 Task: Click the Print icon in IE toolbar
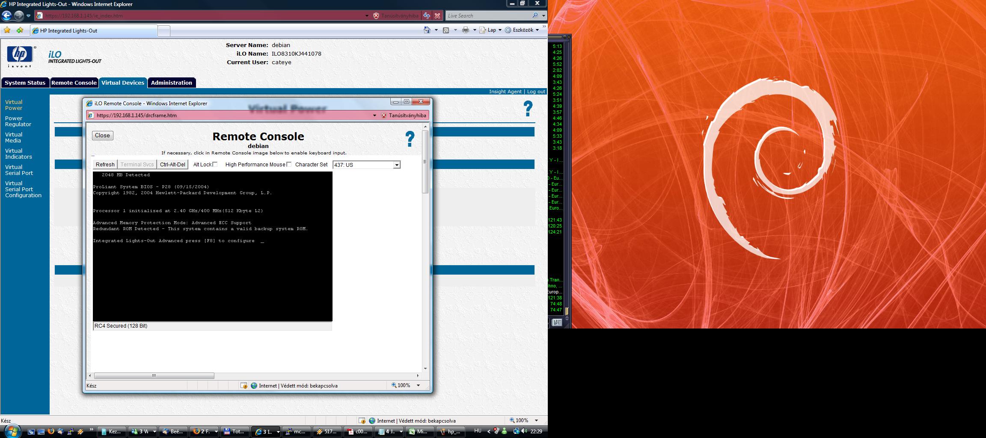tap(466, 30)
